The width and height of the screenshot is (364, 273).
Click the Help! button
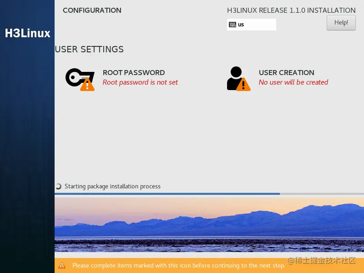pos(341,23)
